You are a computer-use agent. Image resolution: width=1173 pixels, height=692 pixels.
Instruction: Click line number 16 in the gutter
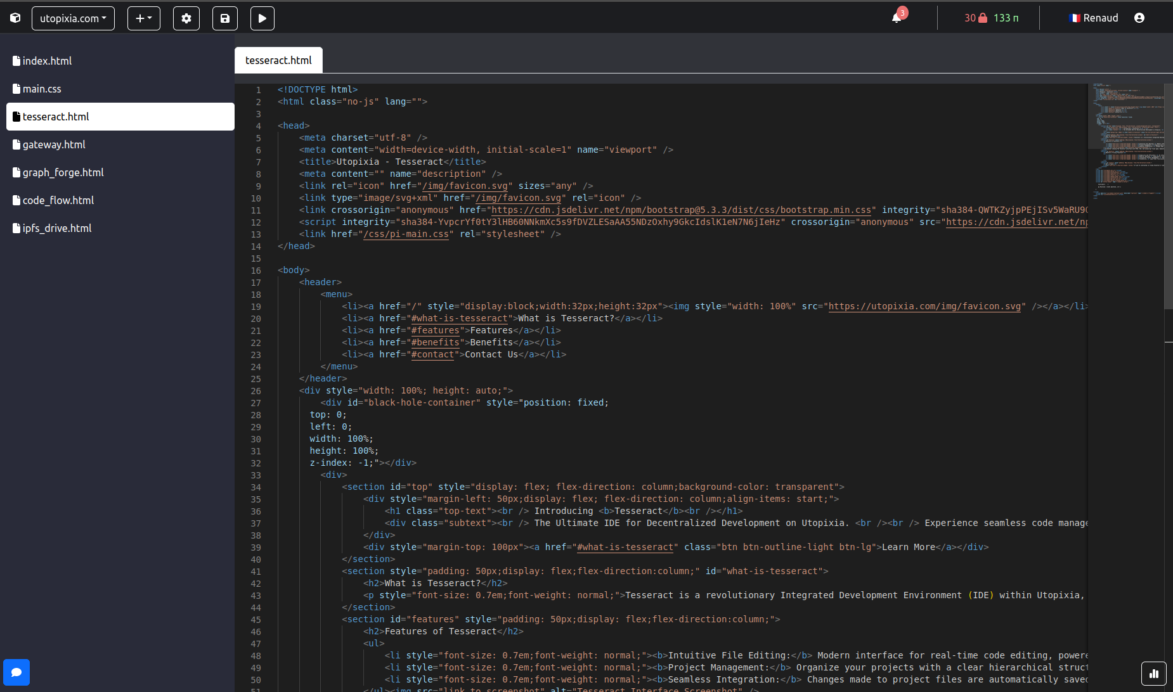tap(256, 271)
